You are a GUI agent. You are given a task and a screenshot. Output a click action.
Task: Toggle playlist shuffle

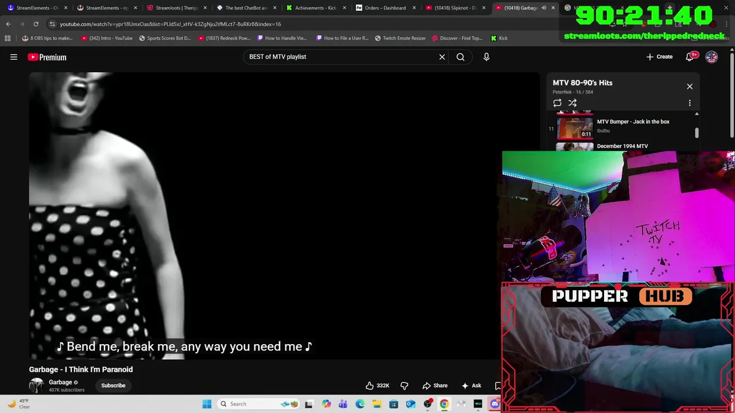[572, 103]
